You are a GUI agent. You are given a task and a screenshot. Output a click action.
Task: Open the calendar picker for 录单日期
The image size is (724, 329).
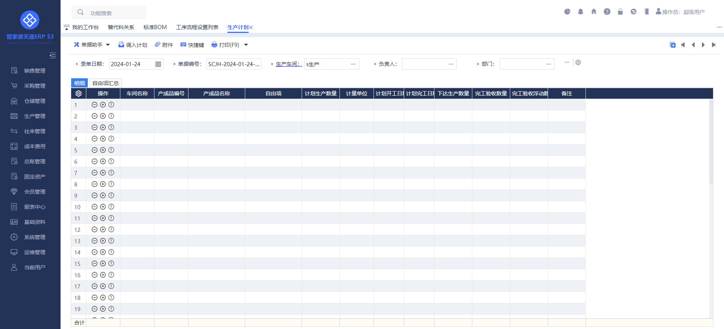158,64
